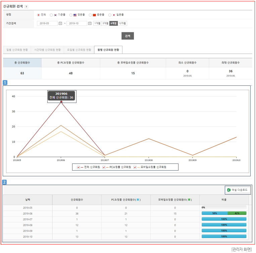This screenshot has width=256, height=253.
Task: Open the end date calendar picker
Action: point(90,24)
